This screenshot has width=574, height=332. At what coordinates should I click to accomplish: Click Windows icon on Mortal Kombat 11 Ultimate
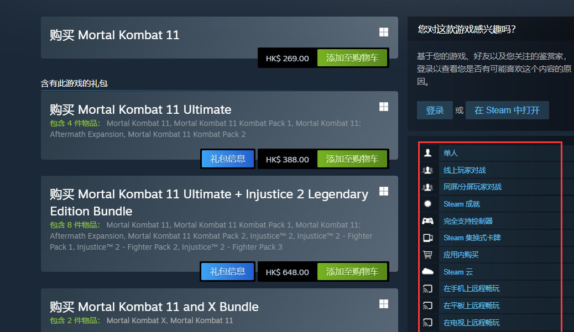point(384,107)
